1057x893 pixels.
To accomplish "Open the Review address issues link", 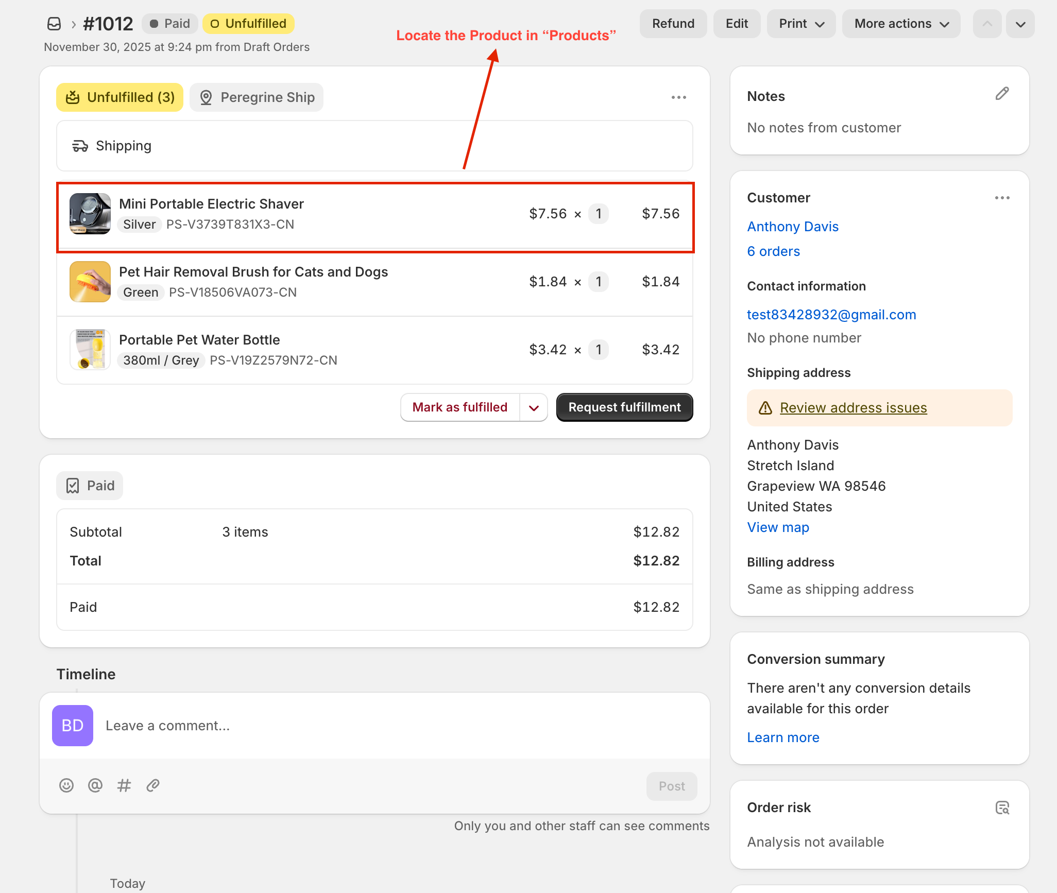I will 853,408.
